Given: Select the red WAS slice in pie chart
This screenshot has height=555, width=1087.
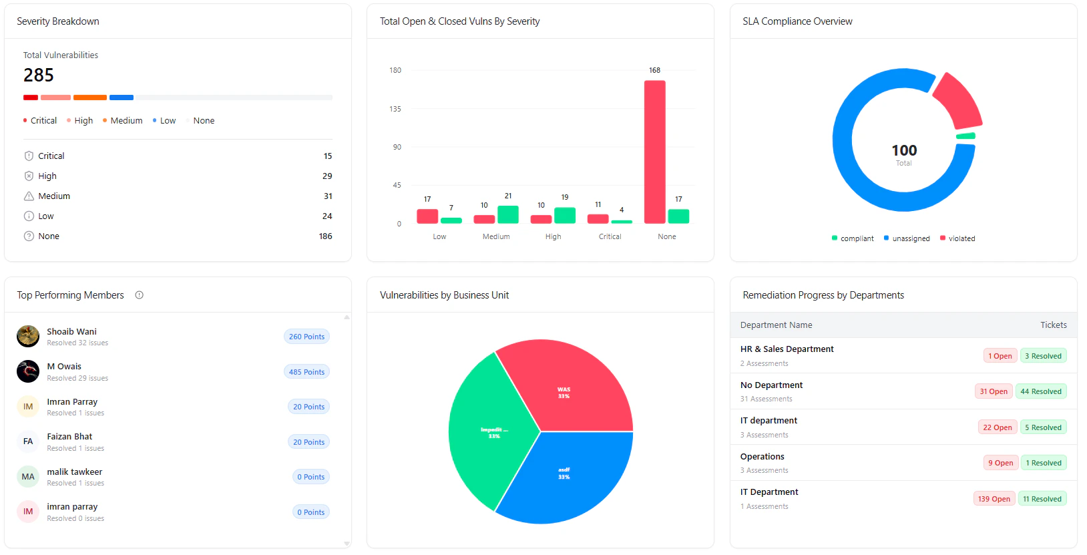Looking at the screenshot, I should coord(564,384).
